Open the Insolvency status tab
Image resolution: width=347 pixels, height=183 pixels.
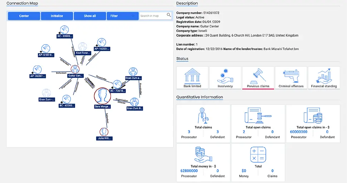tap(225, 78)
